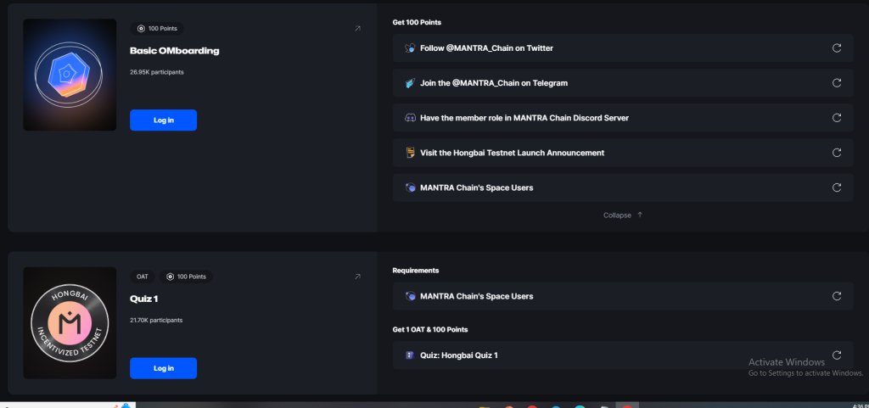
Task: Open MANTRA Chain's Space Users under Requirements
Action: click(x=623, y=296)
